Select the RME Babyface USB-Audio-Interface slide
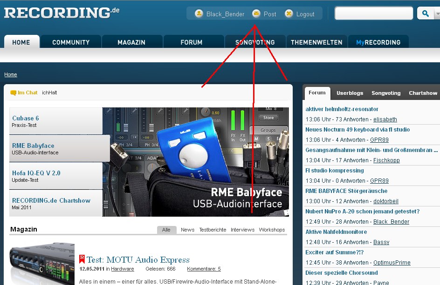 pyautogui.click(x=60, y=148)
